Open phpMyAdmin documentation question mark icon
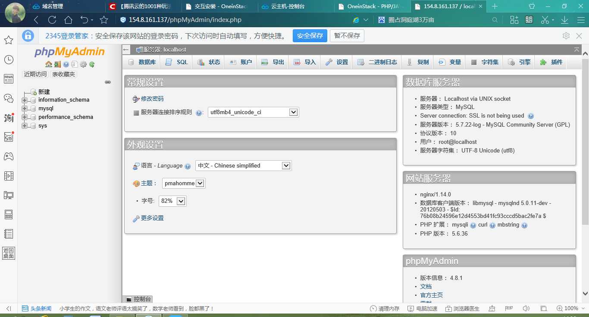589x317 pixels. click(x=66, y=64)
